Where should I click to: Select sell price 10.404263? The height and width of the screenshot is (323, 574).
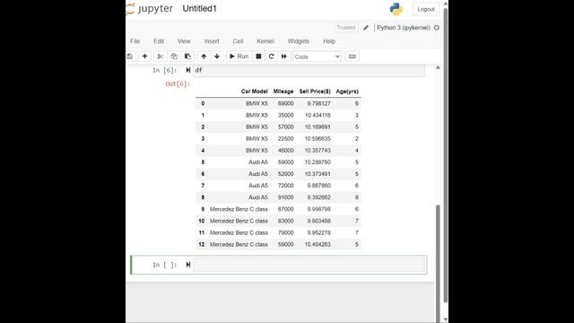(x=317, y=244)
